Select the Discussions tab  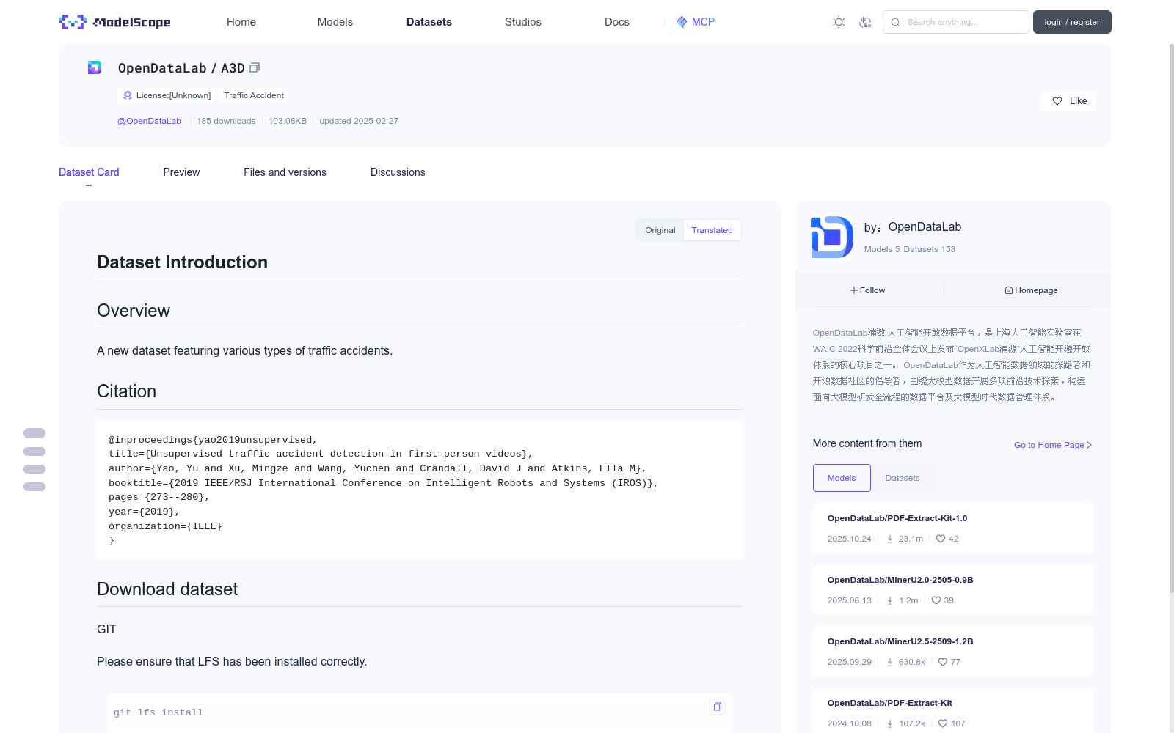(398, 172)
